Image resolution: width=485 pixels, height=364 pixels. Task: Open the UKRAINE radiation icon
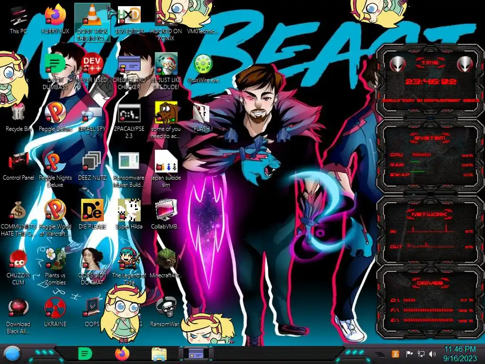55,312
